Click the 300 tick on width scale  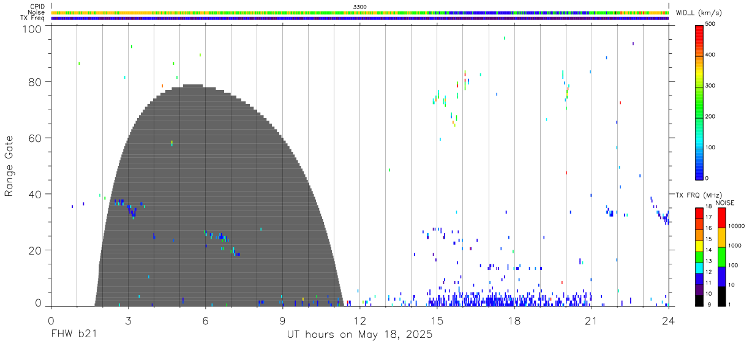pyautogui.click(x=711, y=86)
